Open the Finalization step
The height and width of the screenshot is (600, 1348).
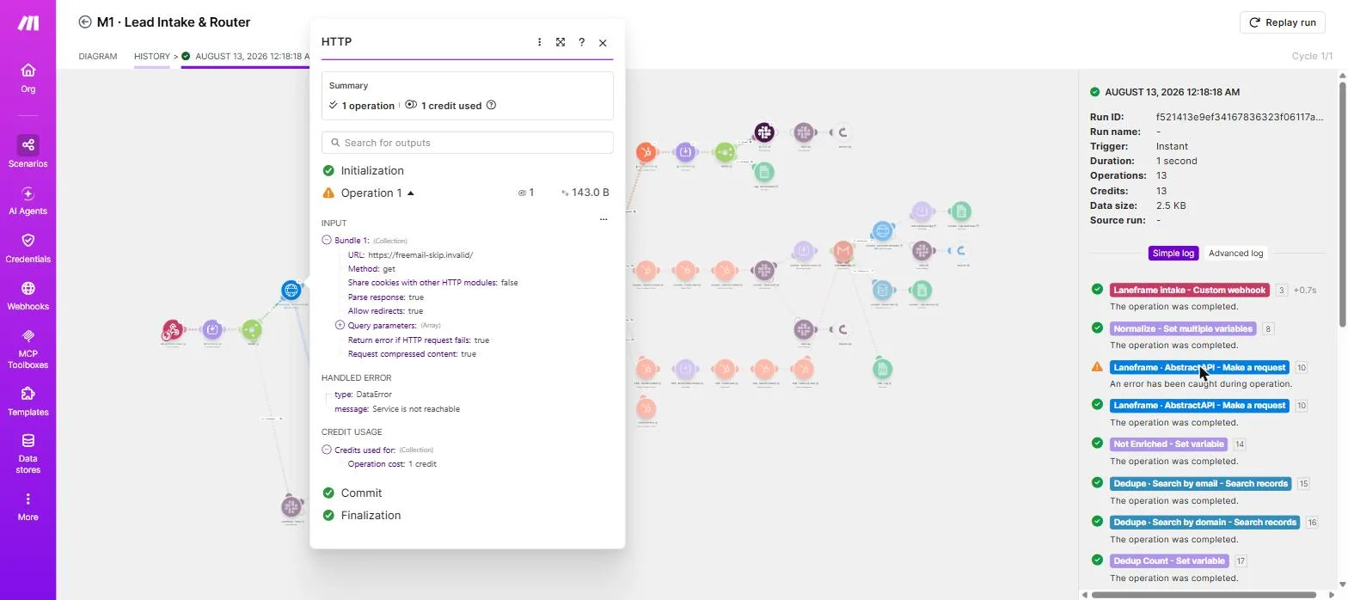(x=371, y=516)
